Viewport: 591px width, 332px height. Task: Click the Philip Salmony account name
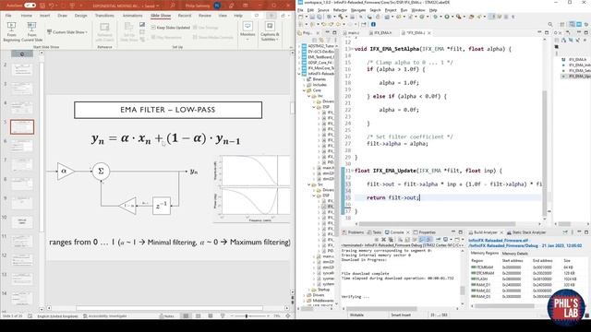click(x=198, y=6)
